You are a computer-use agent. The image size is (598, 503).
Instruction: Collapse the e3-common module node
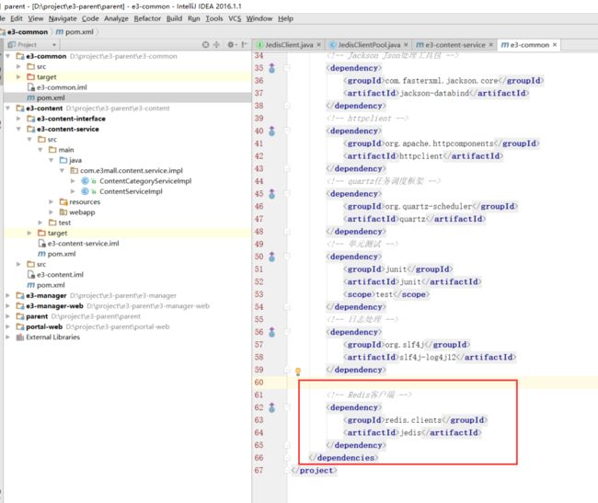[7, 56]
